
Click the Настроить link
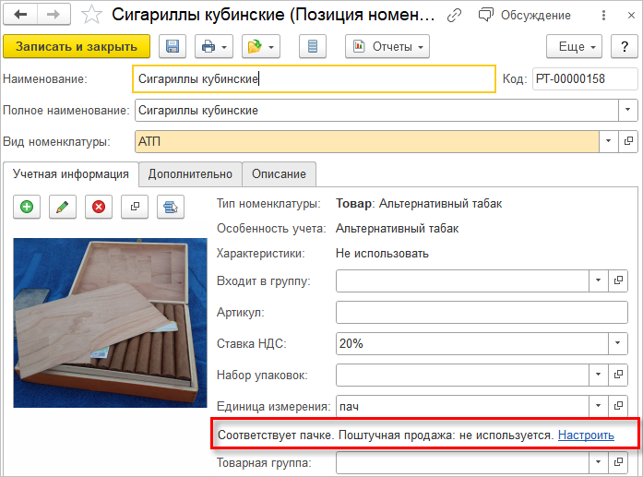tap(586, 435)
